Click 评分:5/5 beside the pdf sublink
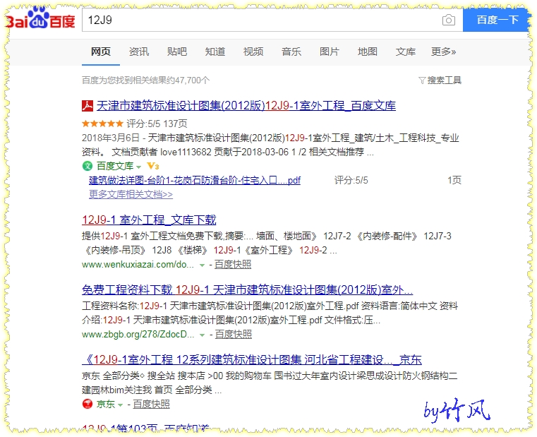Image resolution: width=537 pixels, height=437 pixels. pos(351,180)
